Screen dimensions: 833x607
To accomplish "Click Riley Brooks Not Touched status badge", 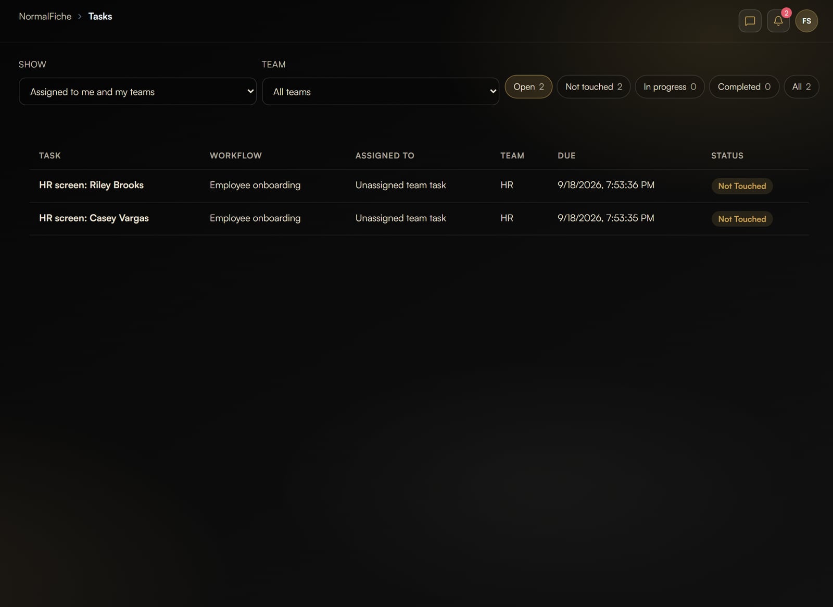I will 742,186.
